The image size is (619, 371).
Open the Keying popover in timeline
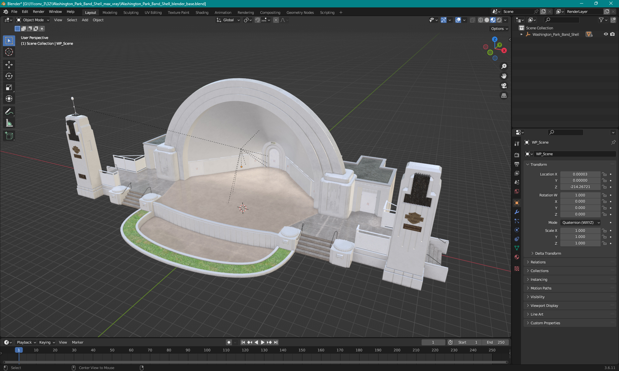coord(47,342)
